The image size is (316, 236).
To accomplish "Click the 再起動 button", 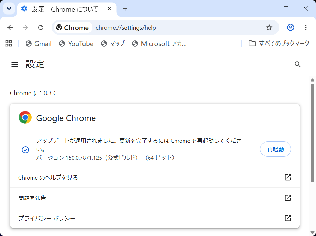I will click(275, 149).
